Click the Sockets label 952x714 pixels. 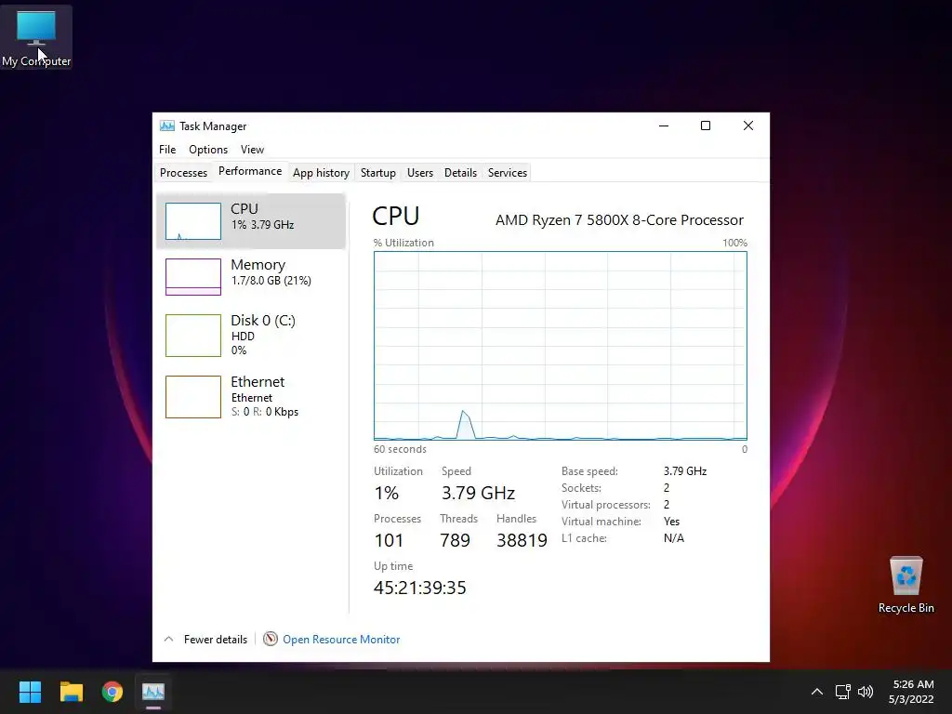coord(581,488)
